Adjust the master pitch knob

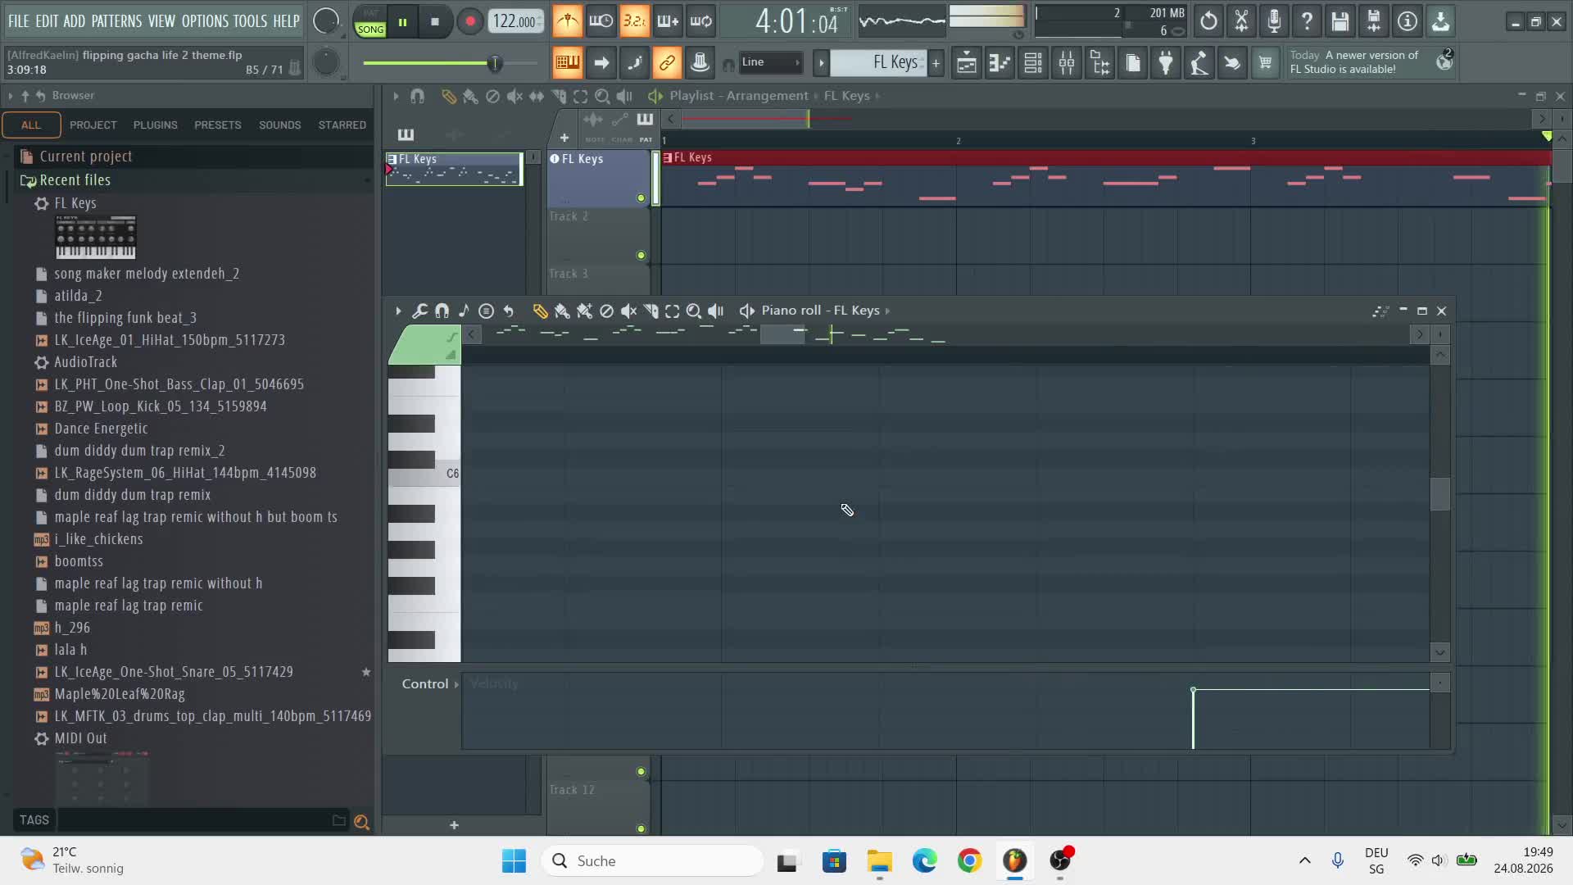point(326,62)
